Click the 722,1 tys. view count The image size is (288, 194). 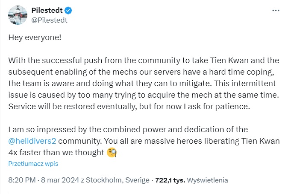170,180
